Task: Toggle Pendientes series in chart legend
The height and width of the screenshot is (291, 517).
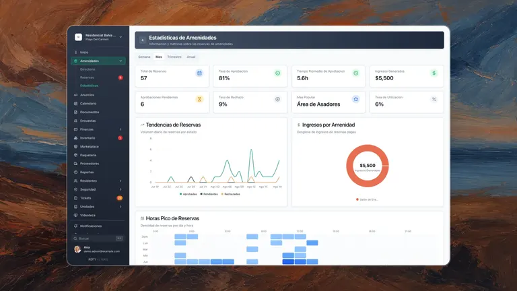Action: coord(209,194)
